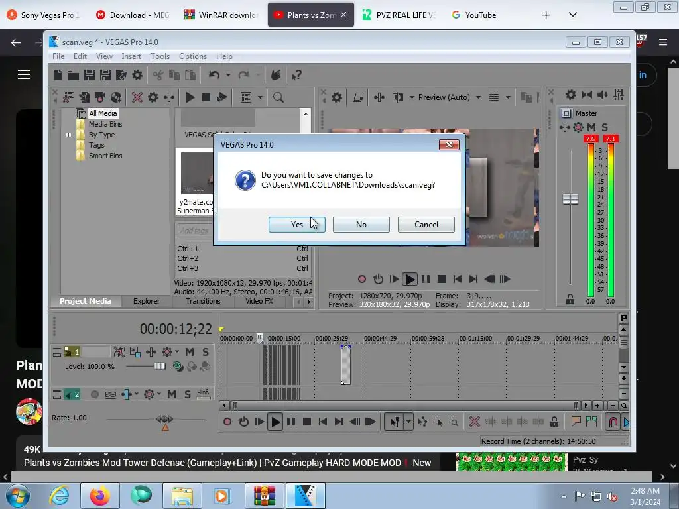Click the timeline Record button
The width and height of the screenshot is (679, 509).
pyautogui.click(x=227, y=422)
